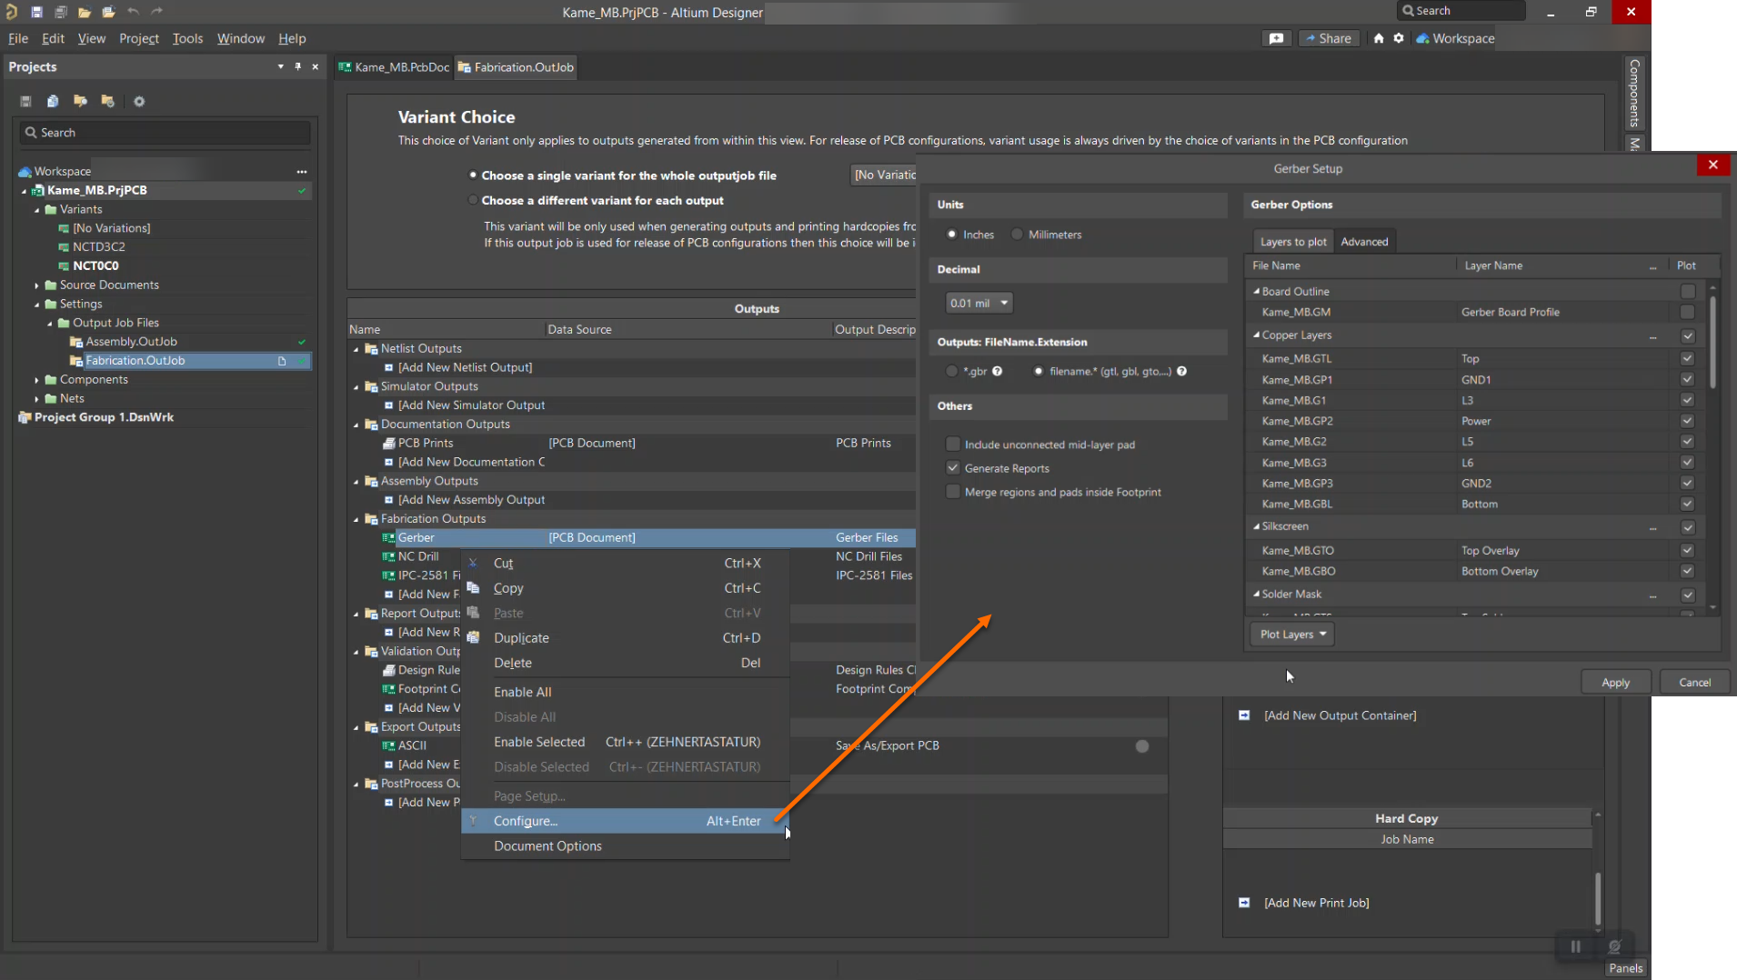Image resolution: width=1737 pixels, height=980 pixels.
Task: Click the Redo arrow icon
Action: (156, 11)
